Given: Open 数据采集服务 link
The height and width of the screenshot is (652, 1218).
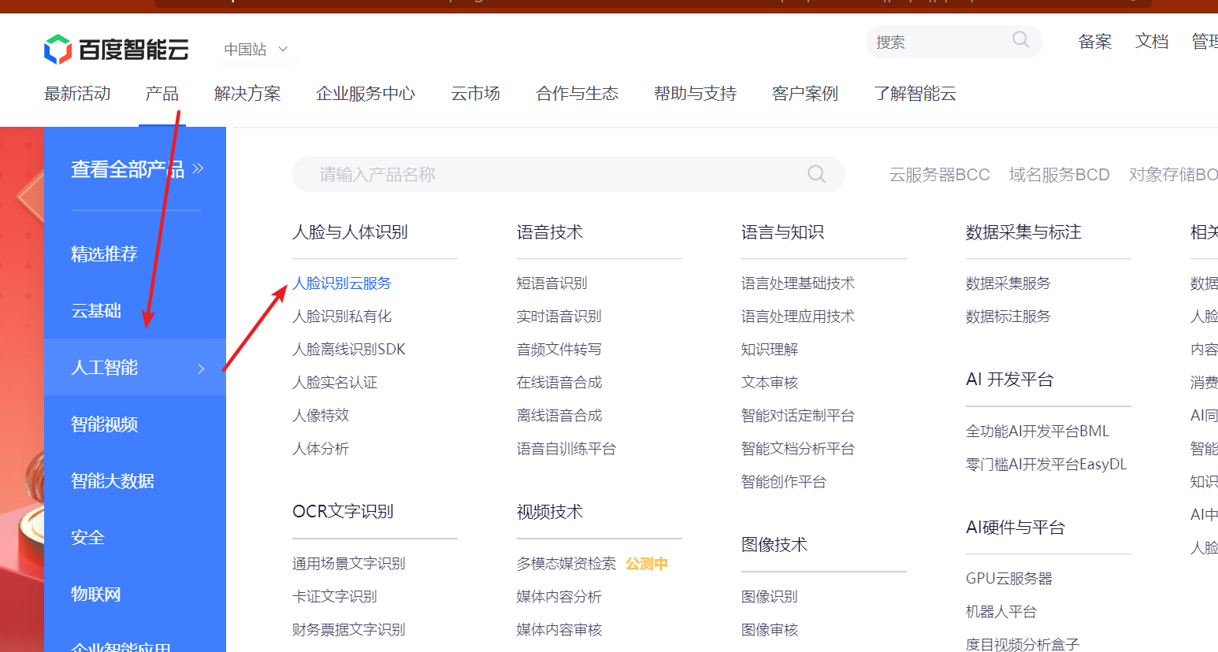Looking at the screenshot, I should click(1008, 283).
